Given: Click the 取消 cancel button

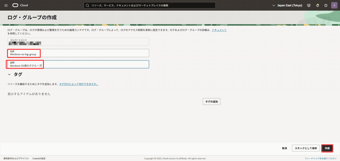Looking at the screenshot, I should pos(284,148).
